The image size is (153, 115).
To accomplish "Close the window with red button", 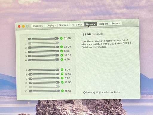I will tap(19, 26).
